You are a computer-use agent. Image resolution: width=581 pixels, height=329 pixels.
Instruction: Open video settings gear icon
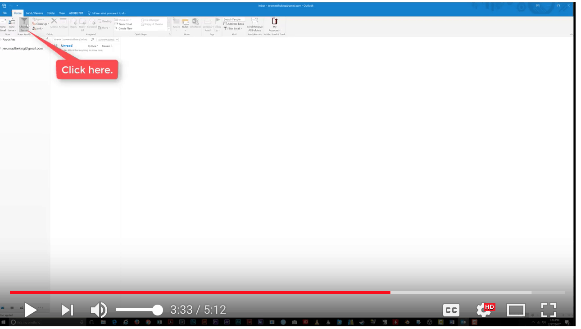point(485,310)
